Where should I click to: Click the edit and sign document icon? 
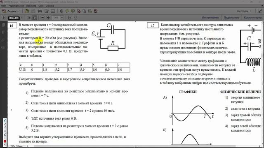[x=47, y=11]
